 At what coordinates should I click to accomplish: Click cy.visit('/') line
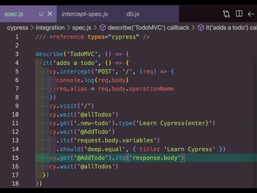pyautogui.click(x=71, y=106)
